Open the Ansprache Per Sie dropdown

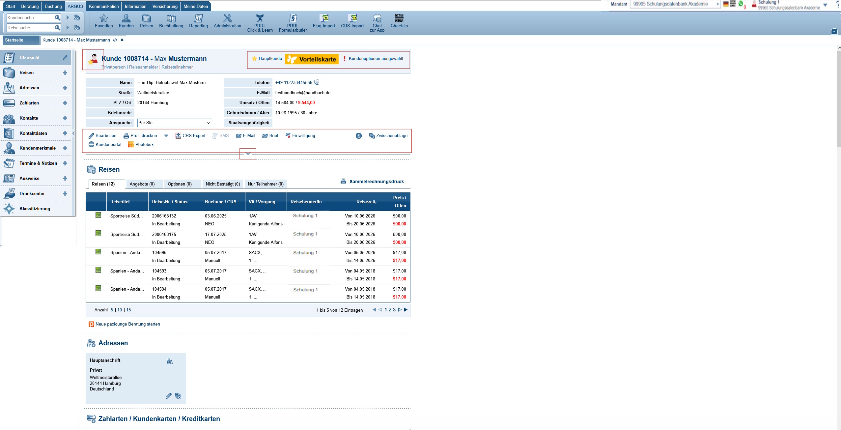click(175, 123)
